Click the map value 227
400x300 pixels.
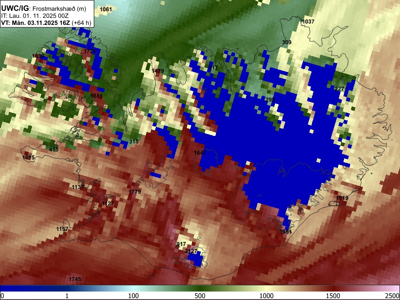[339, 89]
